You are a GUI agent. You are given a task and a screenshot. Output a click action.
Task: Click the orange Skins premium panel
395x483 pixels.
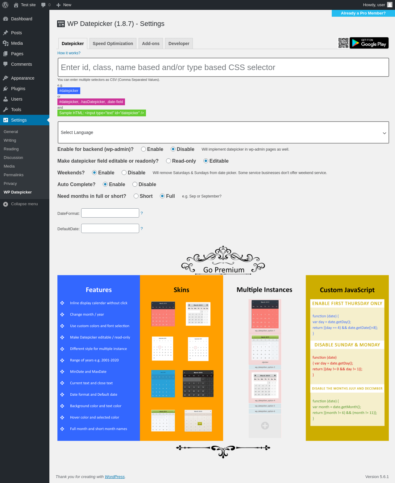181,358
